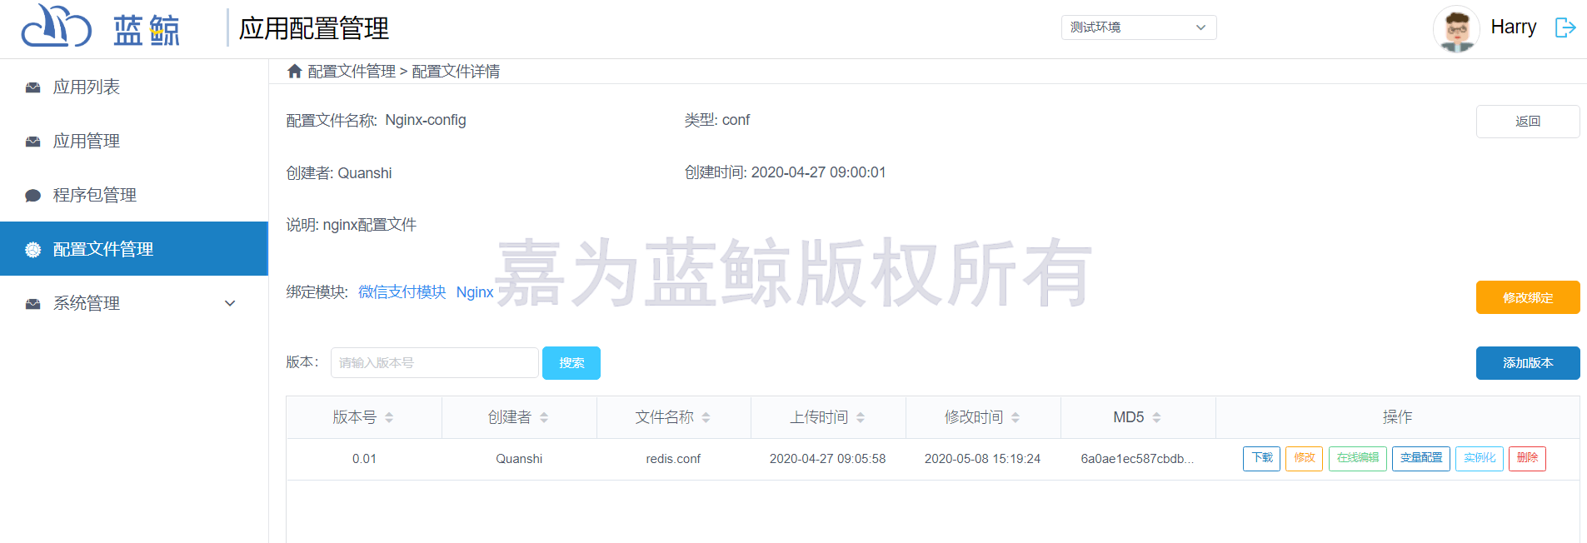1587x543 pixels.
Task: Focus the 请输入版本号 version input field
Action: [x=435, y=363]
